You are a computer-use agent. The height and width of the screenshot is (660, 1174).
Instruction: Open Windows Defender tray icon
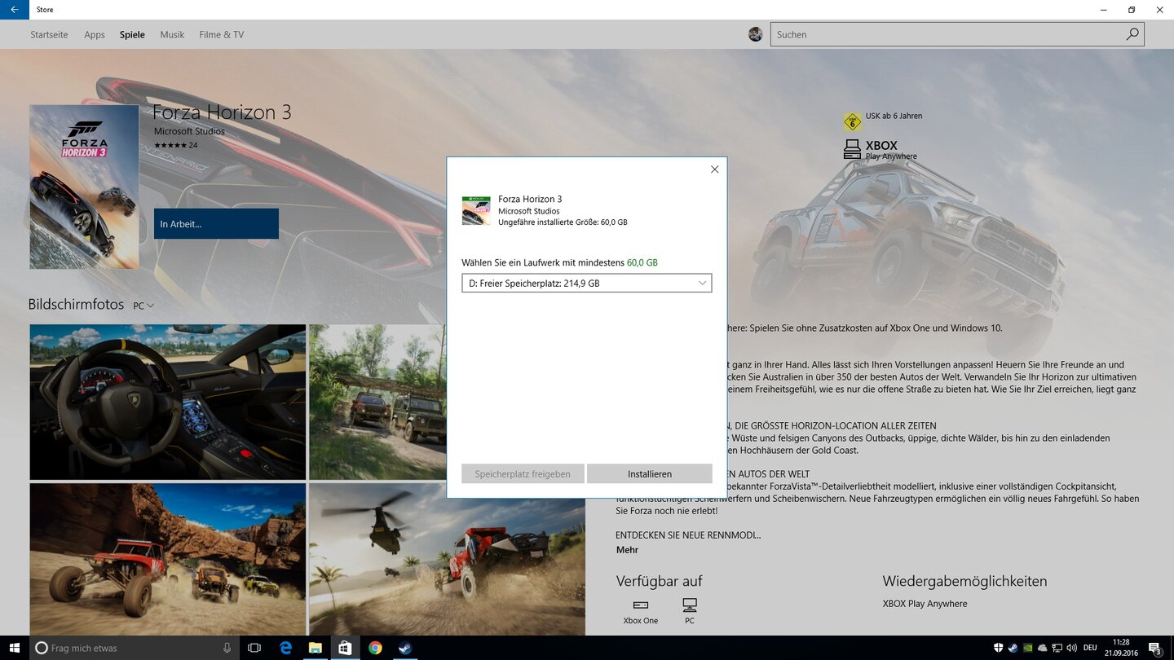[998, 648]
